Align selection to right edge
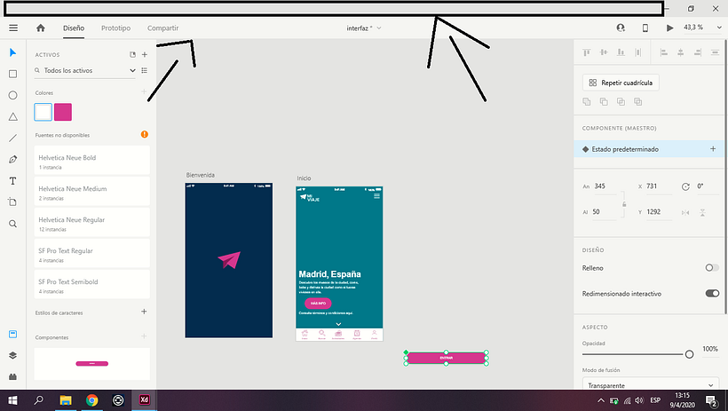This screenshot has width=728, height=411. [x=698, y=52]
